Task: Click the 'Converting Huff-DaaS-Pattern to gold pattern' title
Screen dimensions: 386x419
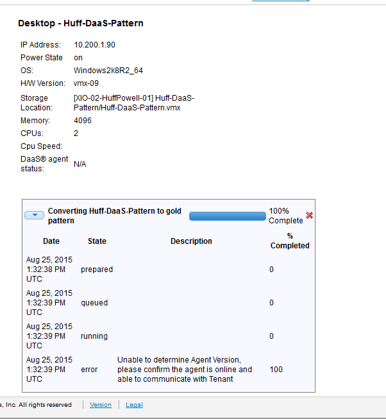Action: point(115,216)
